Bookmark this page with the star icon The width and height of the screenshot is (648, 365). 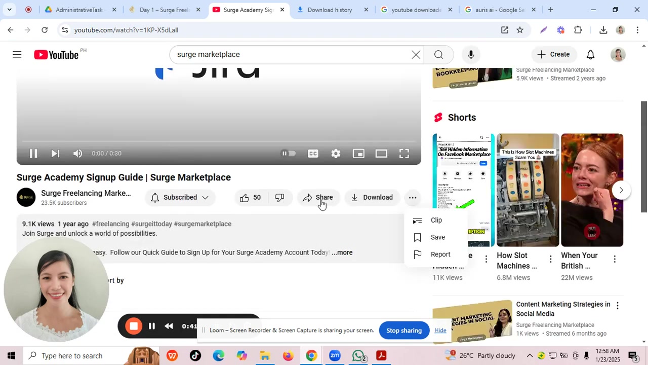tap(520, 30)
